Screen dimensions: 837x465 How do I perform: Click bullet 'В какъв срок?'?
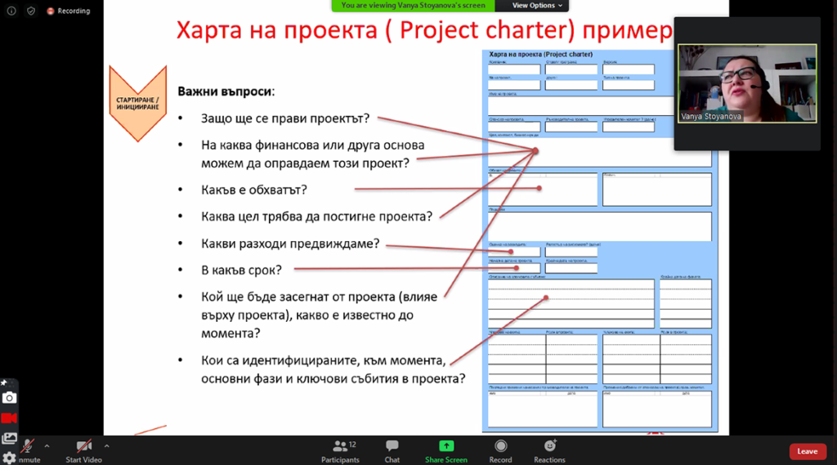coord(241,271)
